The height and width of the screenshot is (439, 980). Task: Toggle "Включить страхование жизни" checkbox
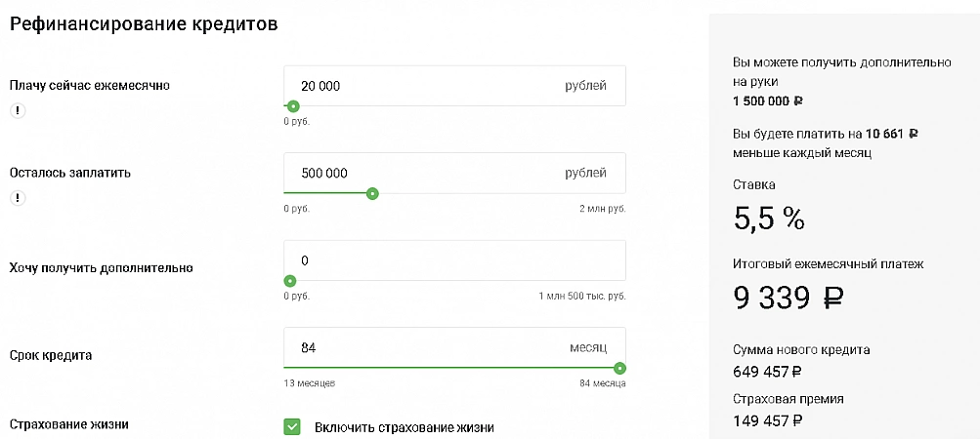[x=292, y=426]
